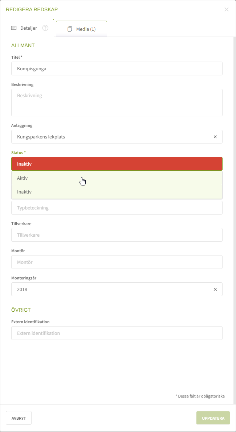236x432 pixels.
Task: Focus the Montör input field
Action: [117, 262]
